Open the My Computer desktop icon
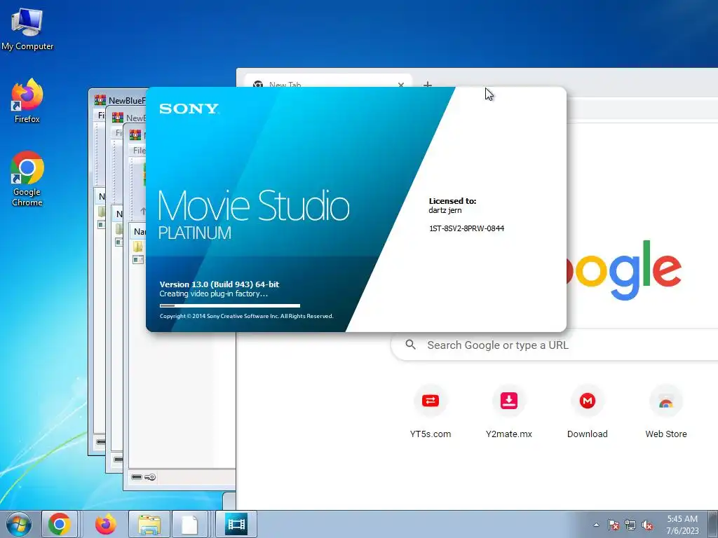 (27, 28)
